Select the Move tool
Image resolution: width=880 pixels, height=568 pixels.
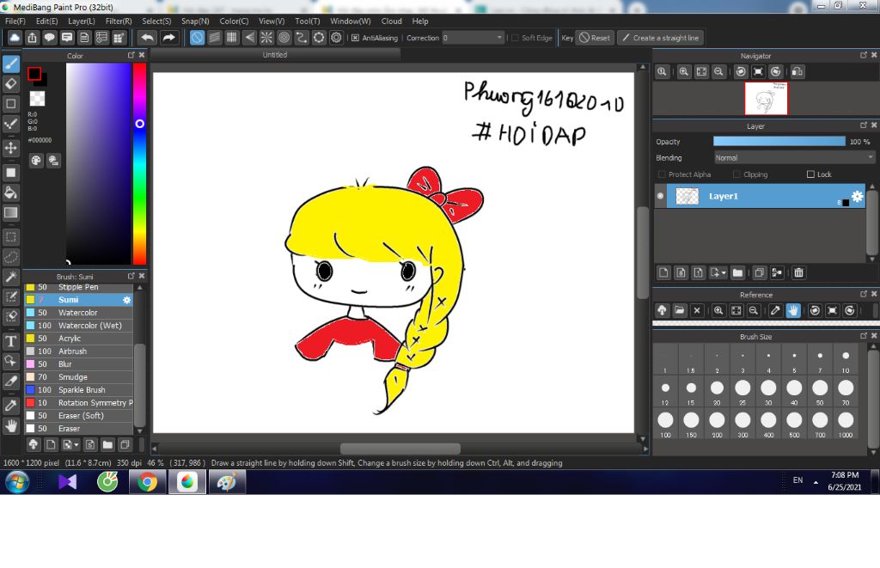click(x=10, y=148)
